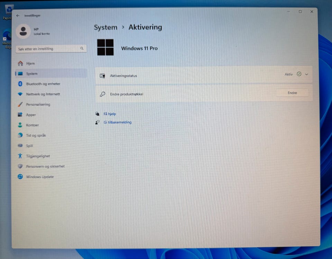
Task: Click System in the breadcrumb title
Action: click(x=105, y=28)
